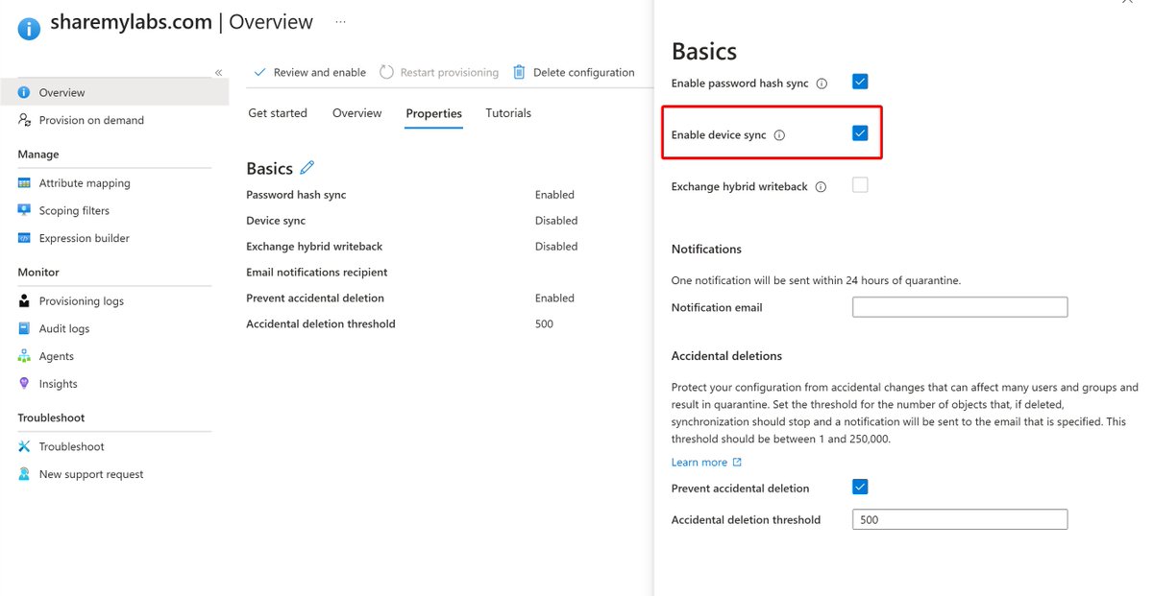Switch to the Get started tab
Screen dimensions: 1153x596
[x=278, y=113]
